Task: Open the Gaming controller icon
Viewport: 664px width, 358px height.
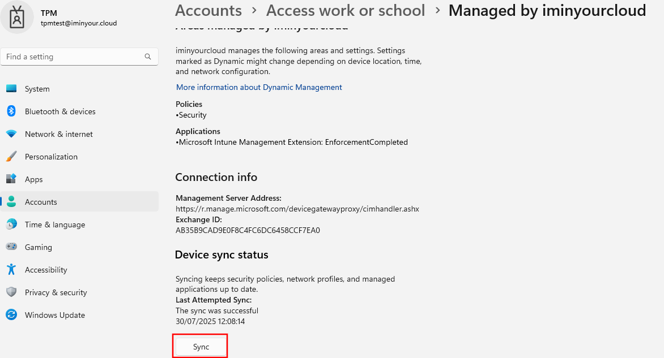Action: click(11, 247)
